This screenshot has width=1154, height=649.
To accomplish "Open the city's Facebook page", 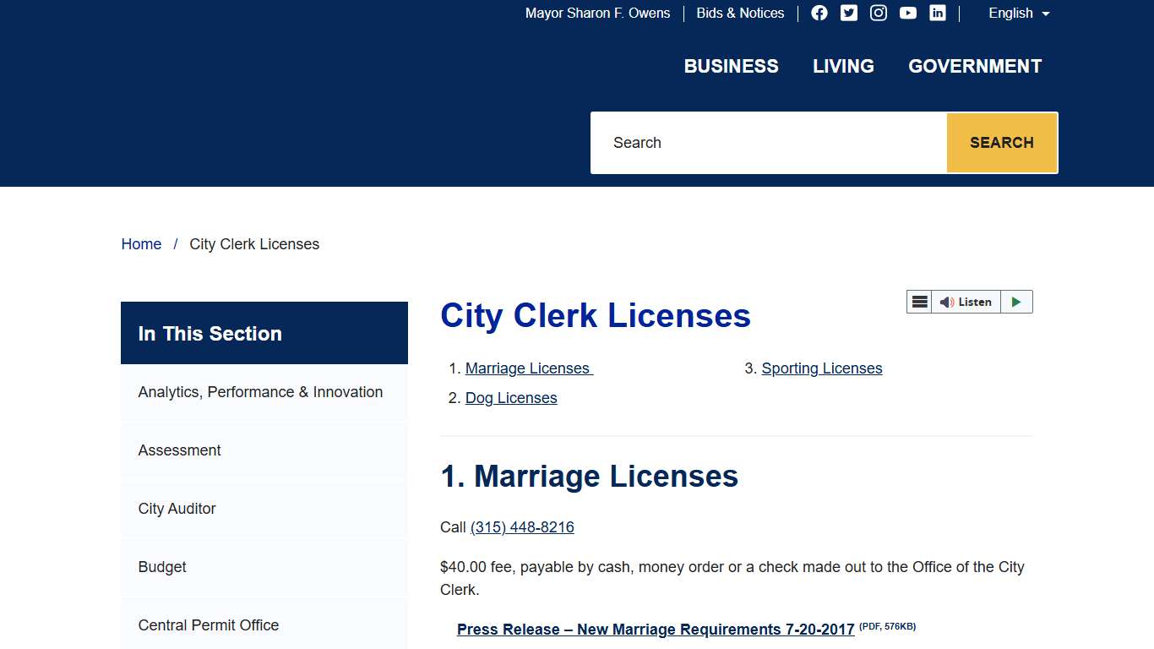I will pos(819,13).
